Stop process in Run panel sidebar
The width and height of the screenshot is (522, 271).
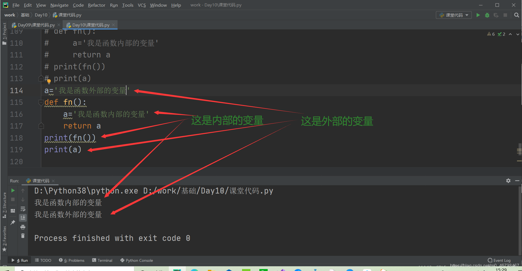click(x=13, y=199)
